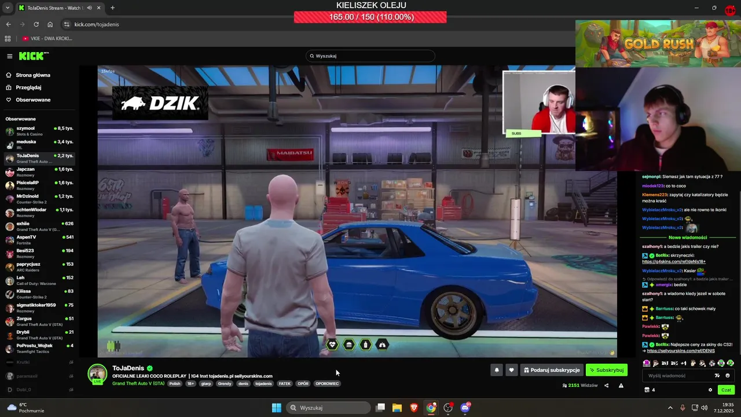
Task: Click the heart follow button
Action: click(511, 370)
